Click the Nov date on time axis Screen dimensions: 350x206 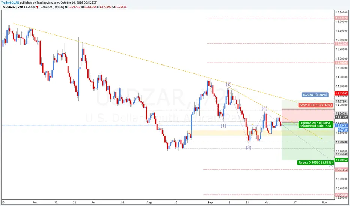pyautogui.click(x=324, y=202)
